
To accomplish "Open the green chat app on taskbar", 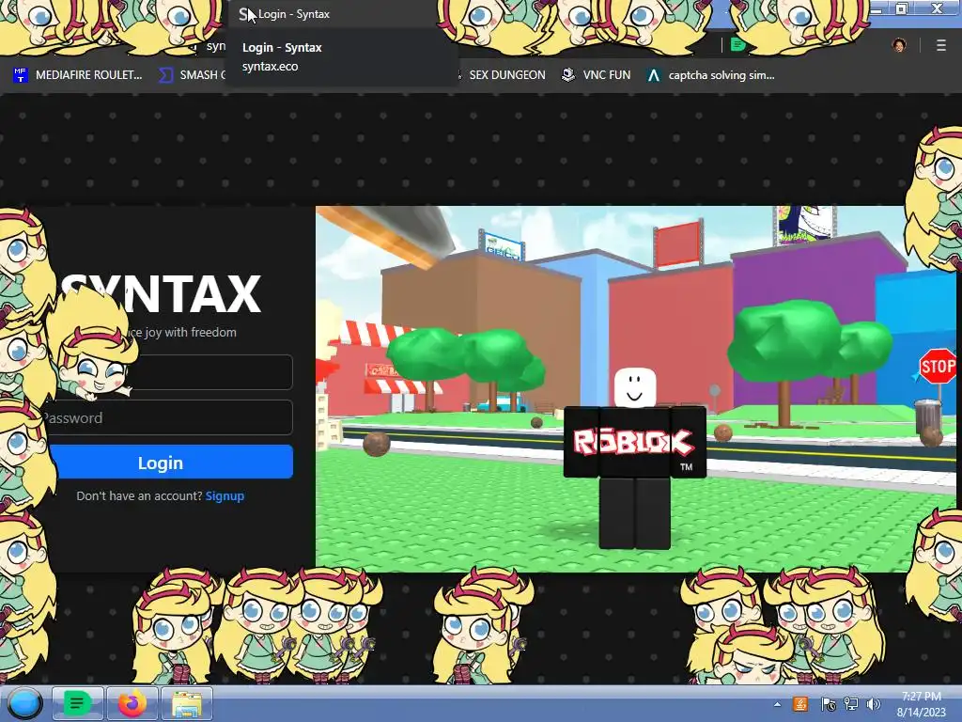I will click(x=77, y=703).
